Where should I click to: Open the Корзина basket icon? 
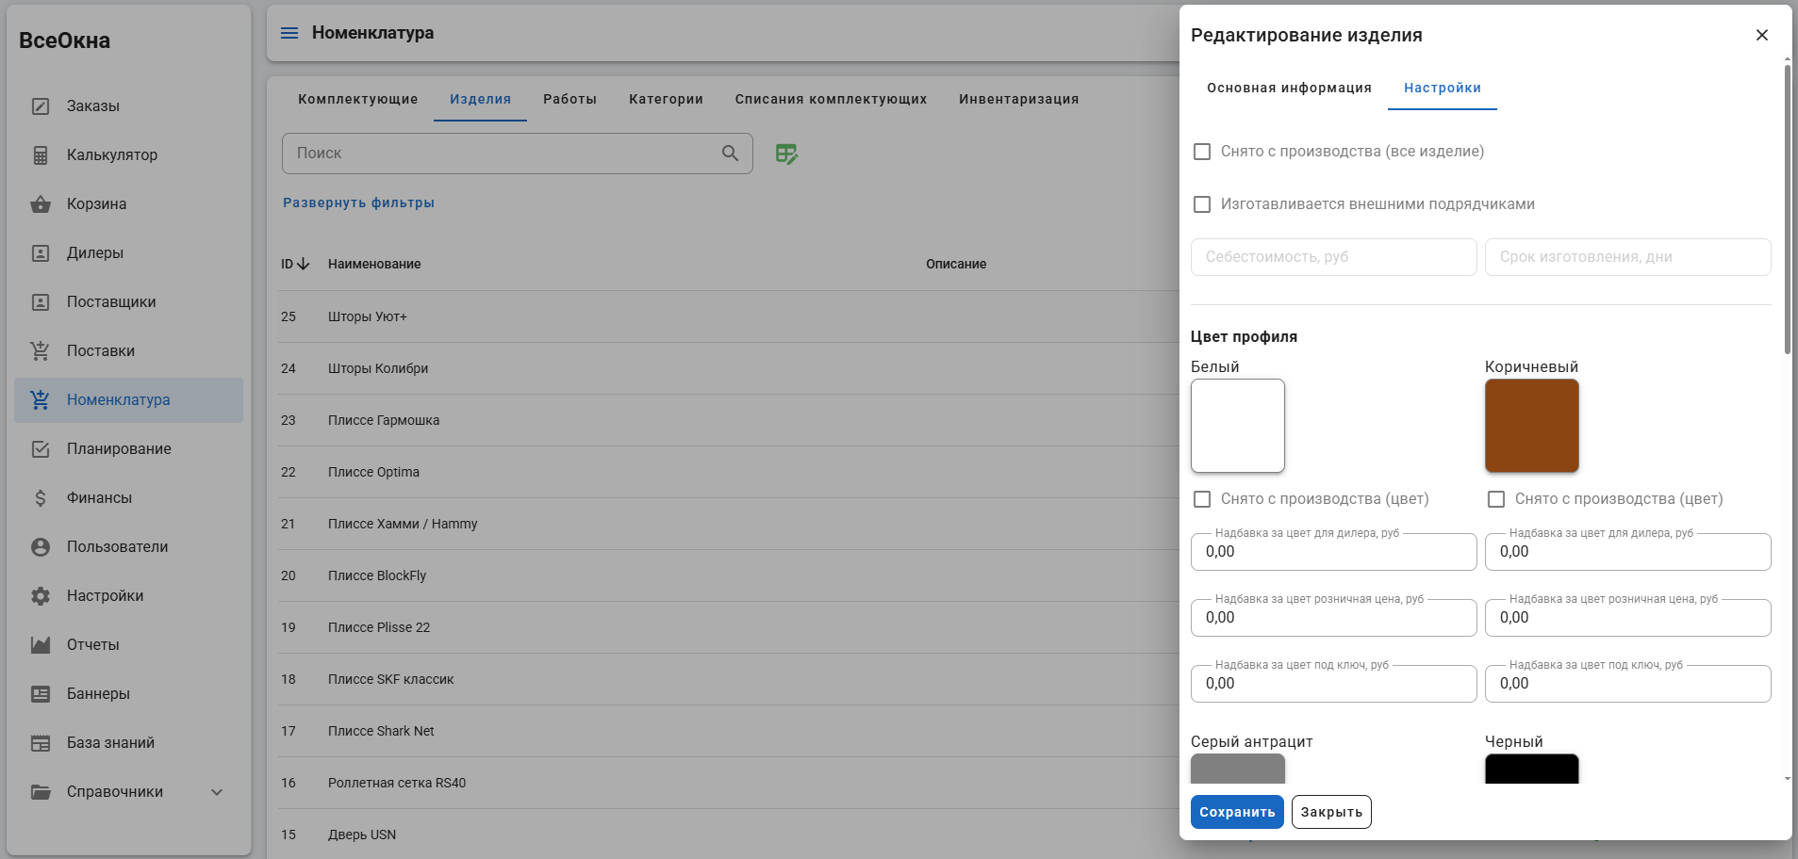pos(41,204)
